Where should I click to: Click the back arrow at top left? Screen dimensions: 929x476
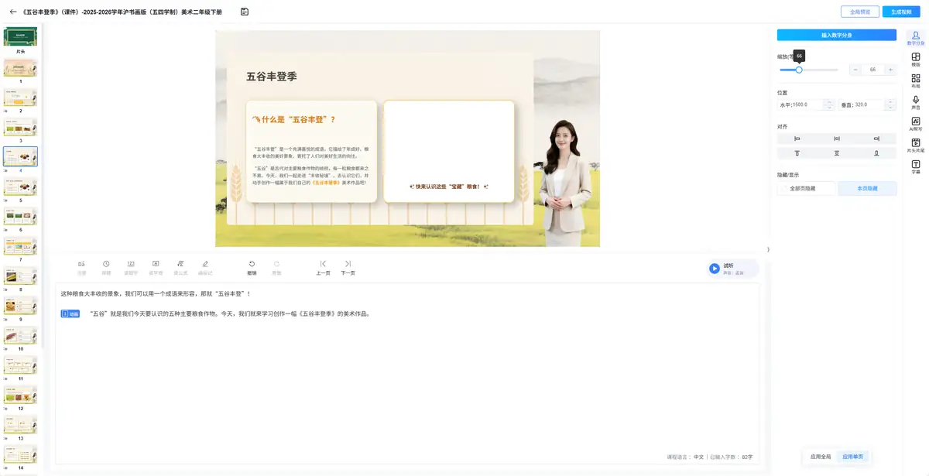pos(13,12)
